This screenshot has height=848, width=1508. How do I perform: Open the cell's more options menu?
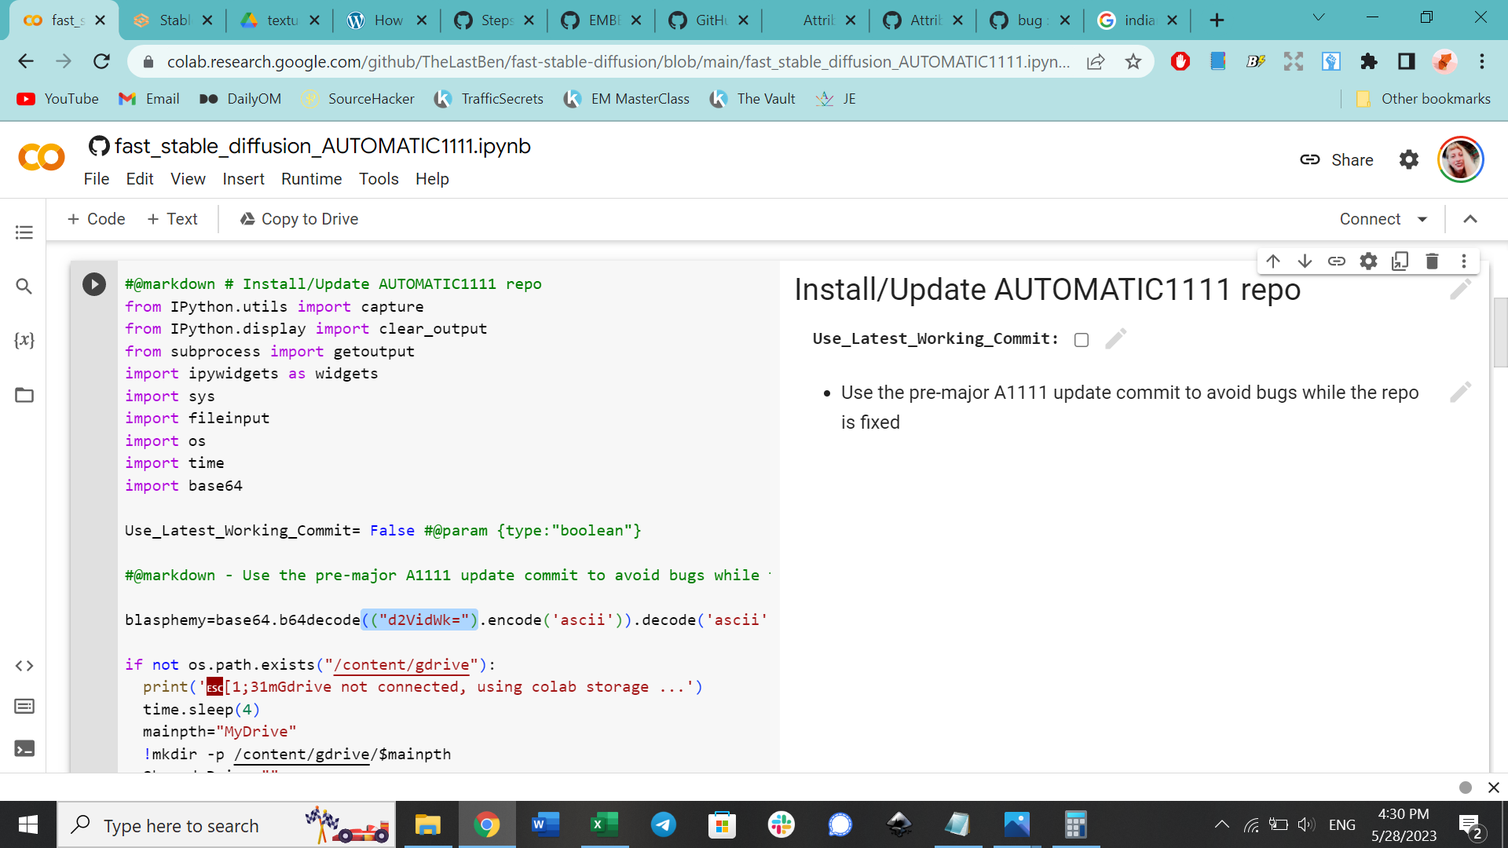click(x=1463, y=261)
